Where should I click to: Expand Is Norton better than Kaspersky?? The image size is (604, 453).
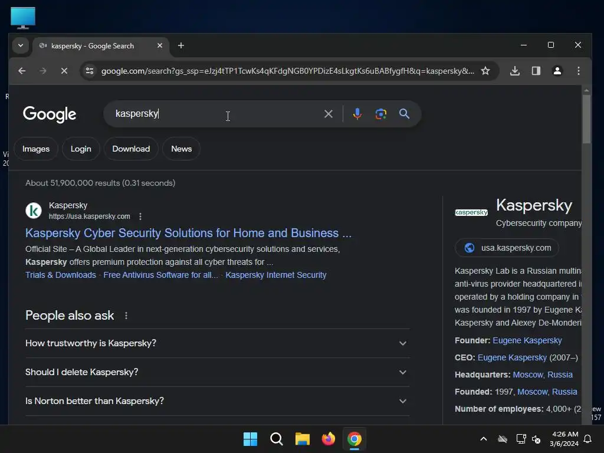click(217, 401)
